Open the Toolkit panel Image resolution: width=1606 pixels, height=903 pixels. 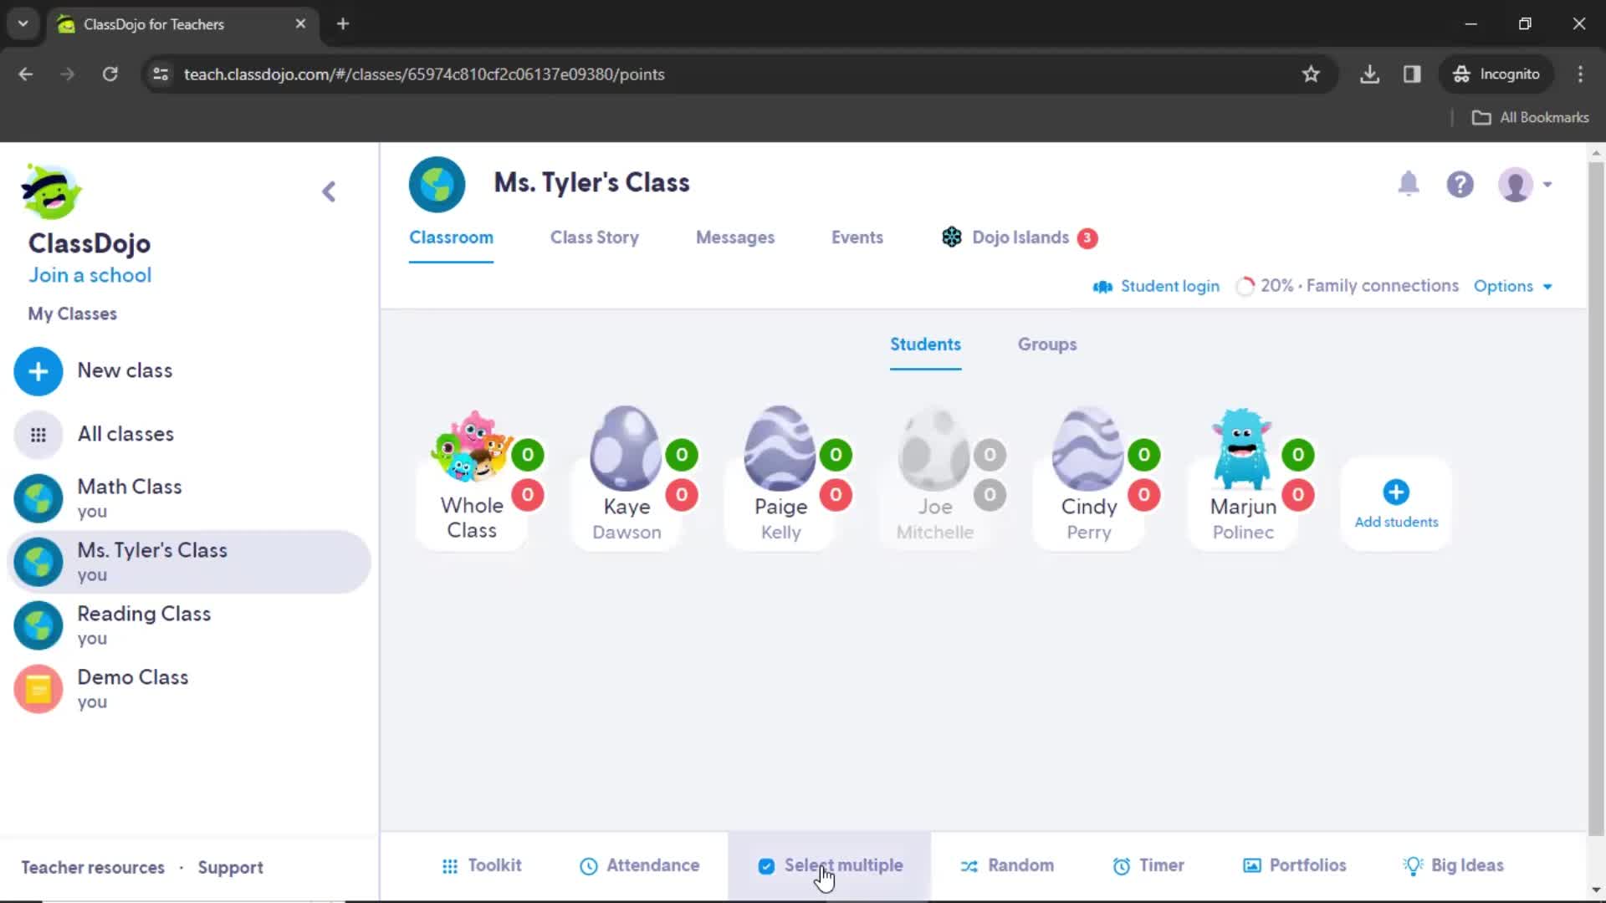click(481, 865)
